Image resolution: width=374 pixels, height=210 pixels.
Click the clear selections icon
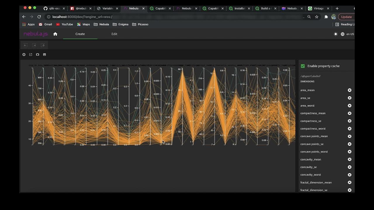(x=43, y=45)
